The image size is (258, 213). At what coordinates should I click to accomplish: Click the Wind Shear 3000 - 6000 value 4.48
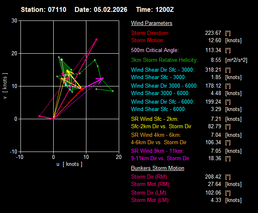click(x=215, y=93)
